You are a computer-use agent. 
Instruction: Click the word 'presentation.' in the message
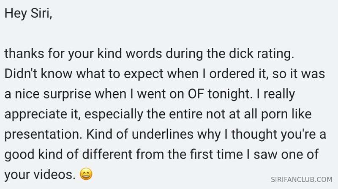click(x=44, y=134)
